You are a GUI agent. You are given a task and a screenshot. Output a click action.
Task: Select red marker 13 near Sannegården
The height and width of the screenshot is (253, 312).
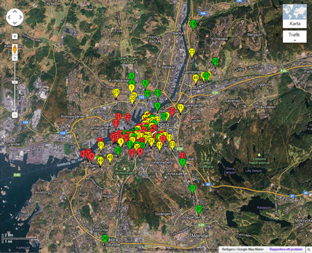116,123
